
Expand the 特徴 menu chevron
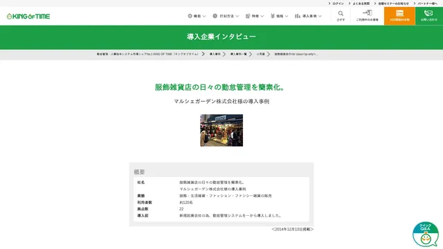tap(262, 17)
